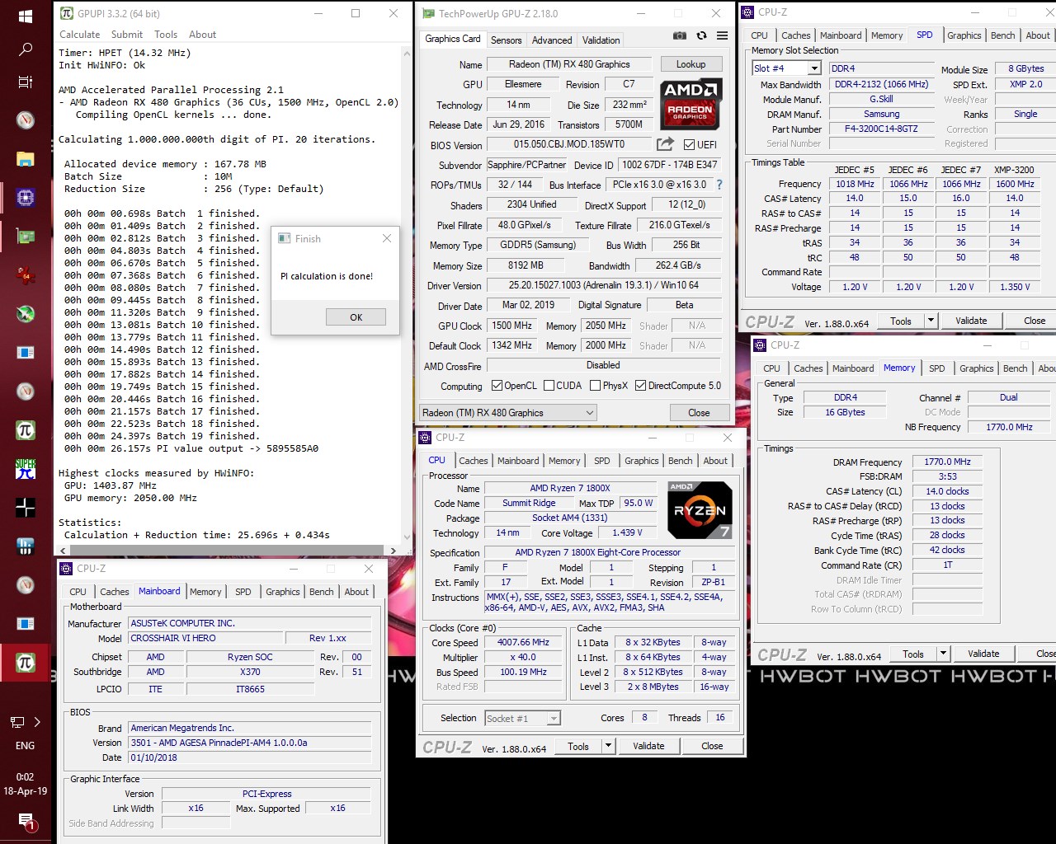This screenshot has width=1056, height=844.
Task: Switch to CPU-Z purple chip taskbar icon
Action: coord(26,198)
